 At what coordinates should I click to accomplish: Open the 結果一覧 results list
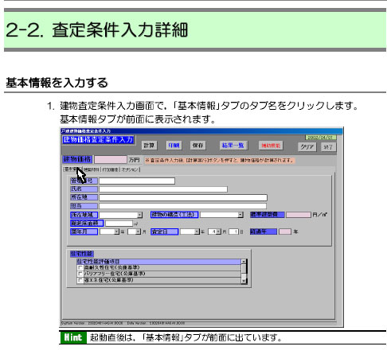[233, 146]
